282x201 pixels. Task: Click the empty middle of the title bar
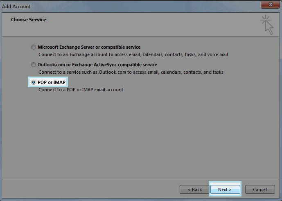click(139, 7)
